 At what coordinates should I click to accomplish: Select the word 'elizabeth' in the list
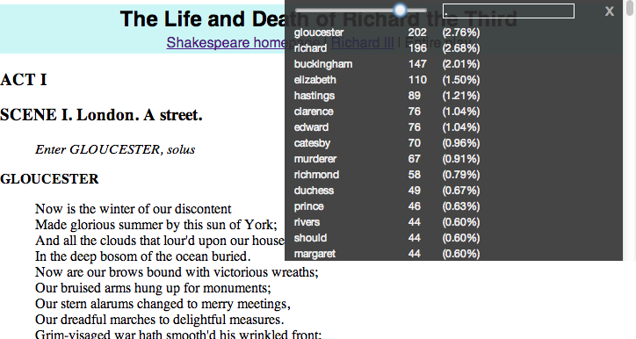point(315,80)
